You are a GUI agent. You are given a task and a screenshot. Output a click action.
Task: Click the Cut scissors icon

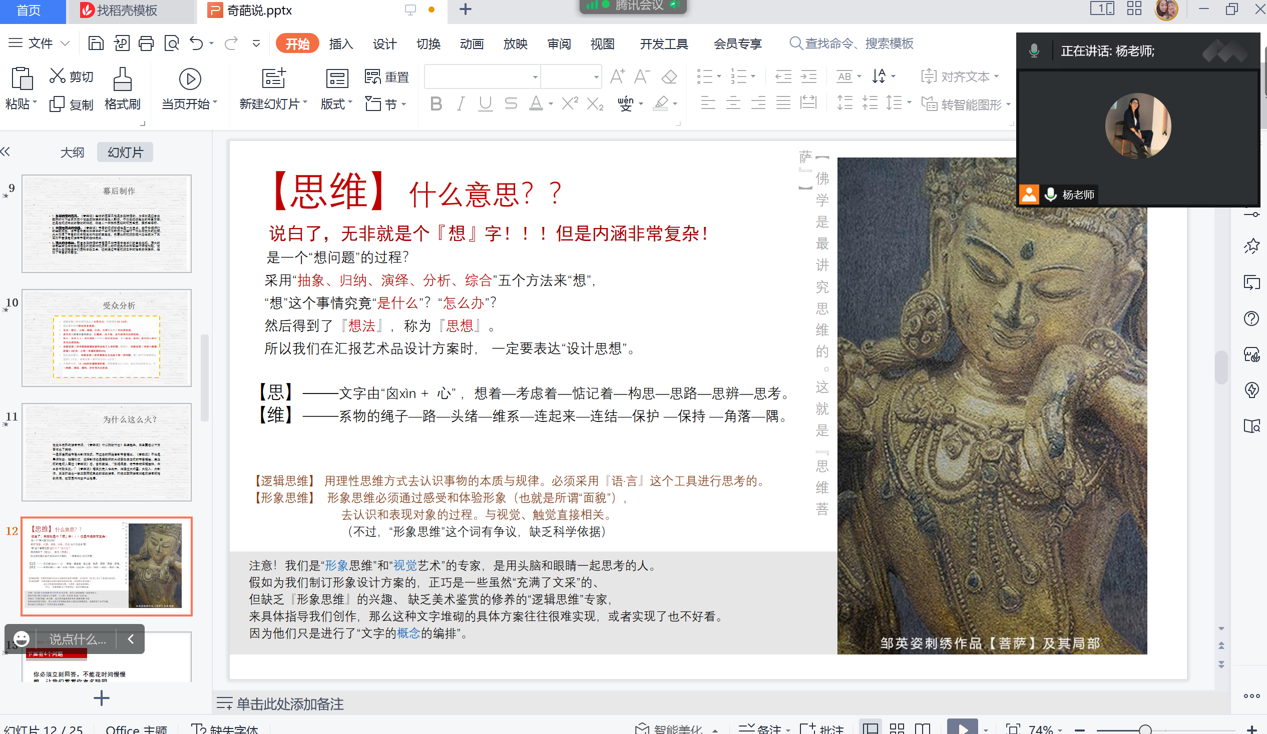[x=57, y=76]
